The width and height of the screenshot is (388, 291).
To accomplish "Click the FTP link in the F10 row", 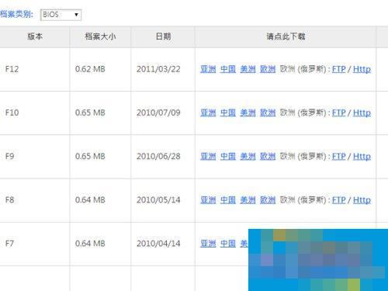I will [x=339, y=113].
